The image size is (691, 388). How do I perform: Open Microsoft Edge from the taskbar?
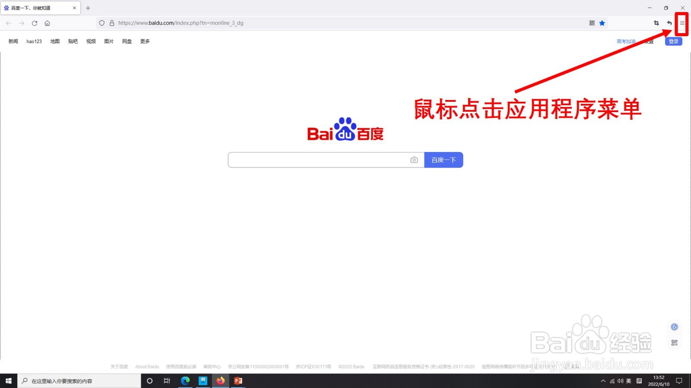(185, 381)
